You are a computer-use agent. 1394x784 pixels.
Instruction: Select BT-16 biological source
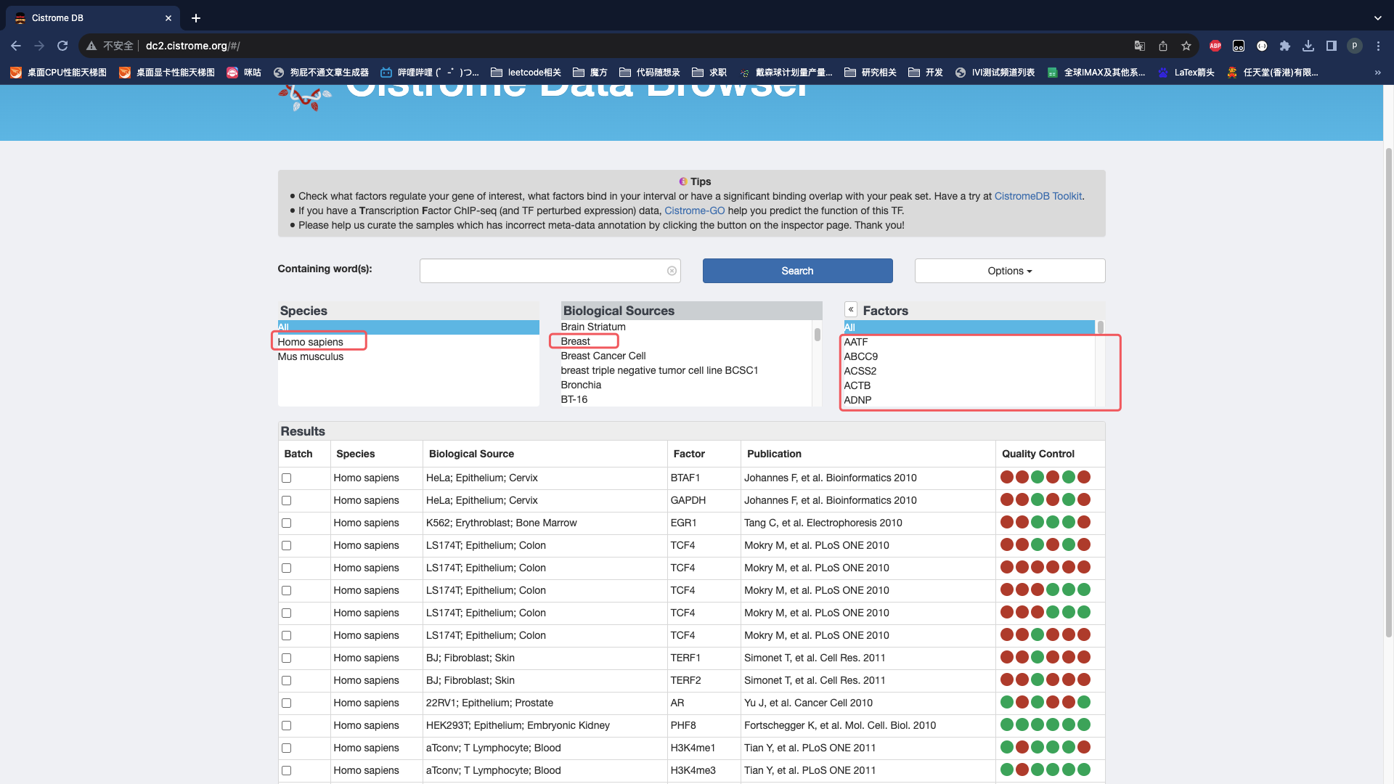coord(574,399)
